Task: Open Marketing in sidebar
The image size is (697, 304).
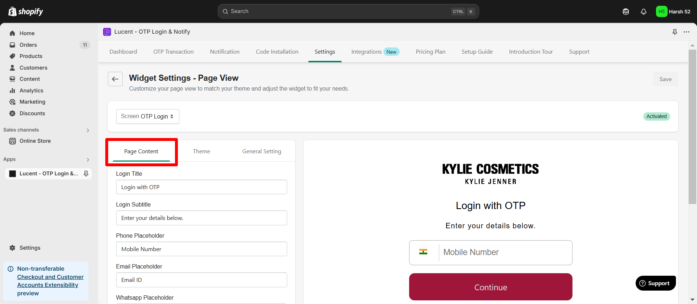Action: point(32,102)
